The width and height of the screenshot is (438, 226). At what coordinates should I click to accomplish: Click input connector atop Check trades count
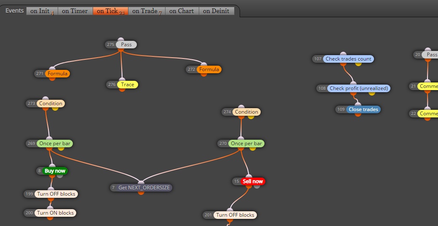(x=343, y=54)
